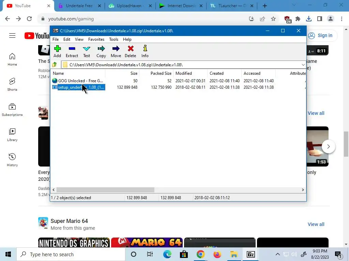The height and width of the screenshot is (261, 349).
Task: Open YouTube Subscriptions in the sidebar
Action: point(12,110)
